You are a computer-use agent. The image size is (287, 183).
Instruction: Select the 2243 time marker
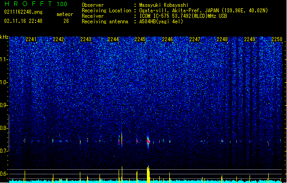coord(86,39)
